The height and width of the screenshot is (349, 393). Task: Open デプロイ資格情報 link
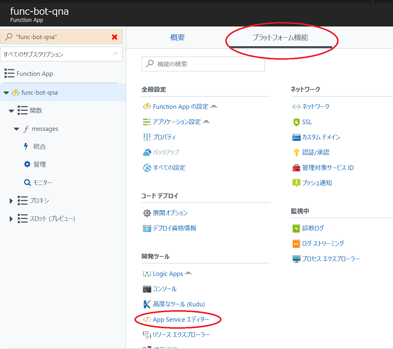tap(175, 228)
